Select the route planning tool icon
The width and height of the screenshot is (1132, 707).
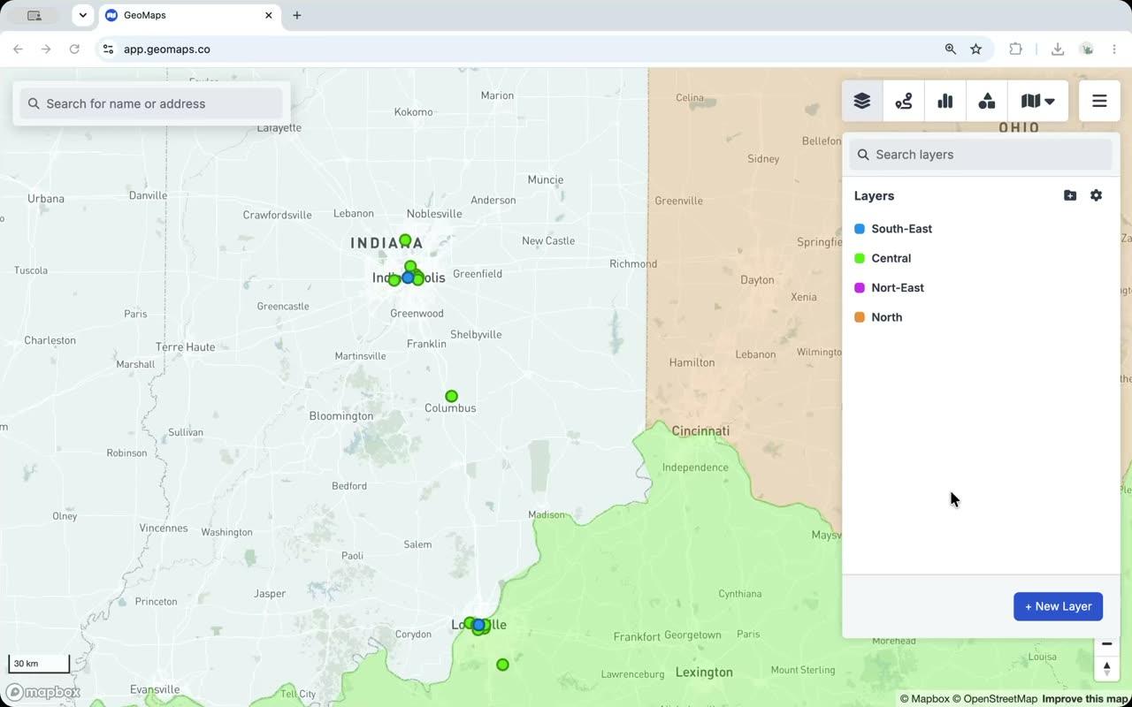903,102
